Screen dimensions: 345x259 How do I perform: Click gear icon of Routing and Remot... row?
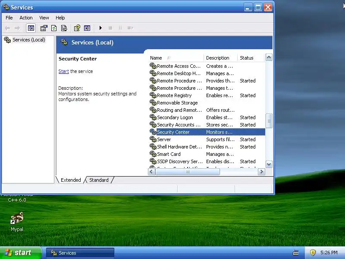(x=153, y=110)
